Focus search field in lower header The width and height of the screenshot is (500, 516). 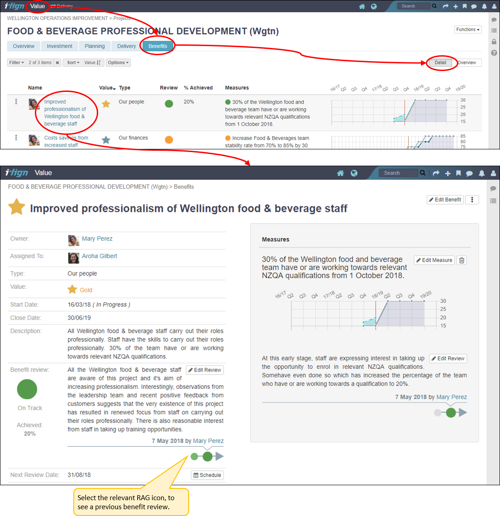point(398,173)
